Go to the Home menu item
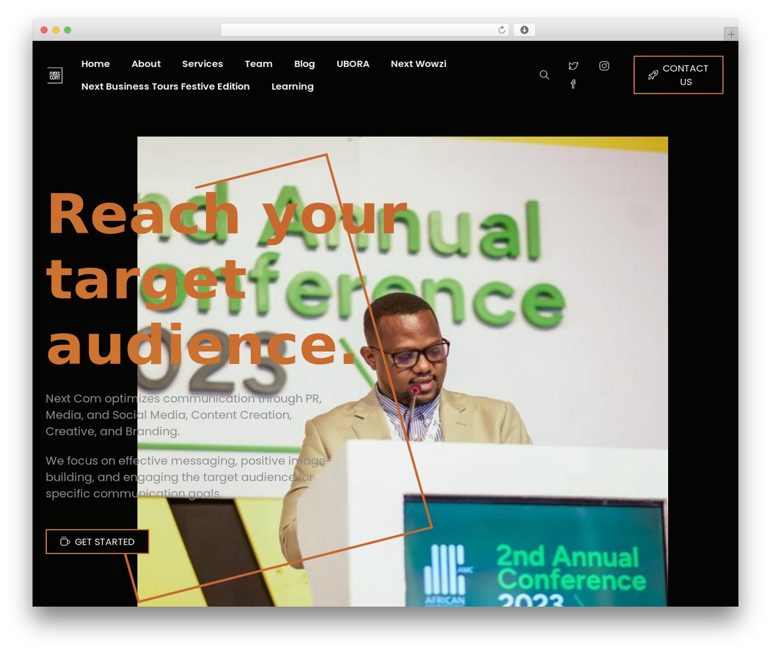The image size is (771, 653). point(96,64)
